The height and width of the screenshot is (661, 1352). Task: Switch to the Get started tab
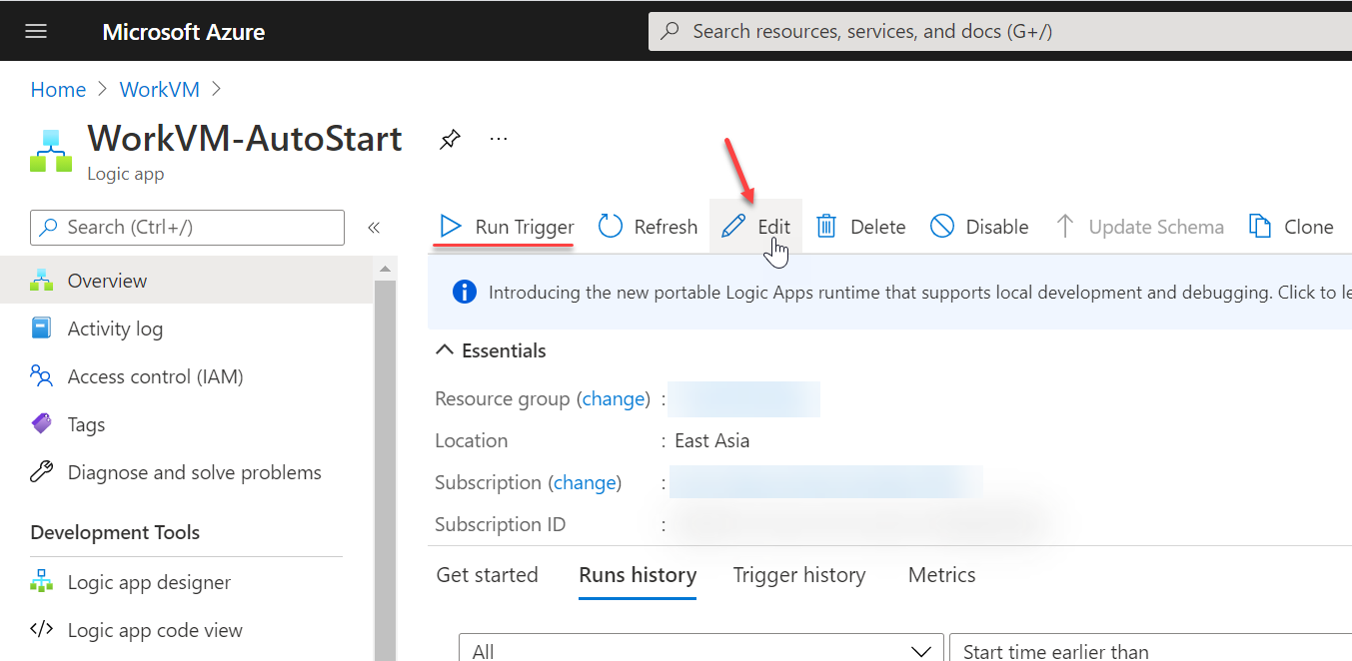[x=488, y=575]
